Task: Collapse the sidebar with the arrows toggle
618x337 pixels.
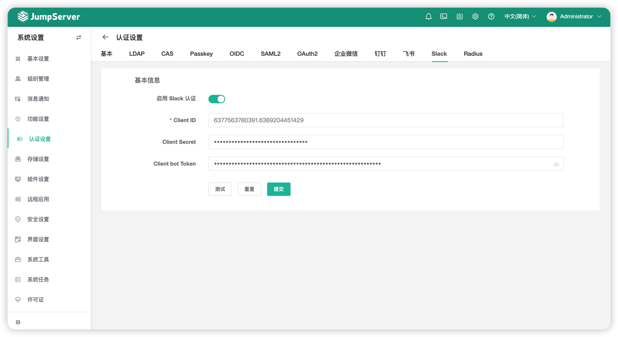Action: pos(78,37)
